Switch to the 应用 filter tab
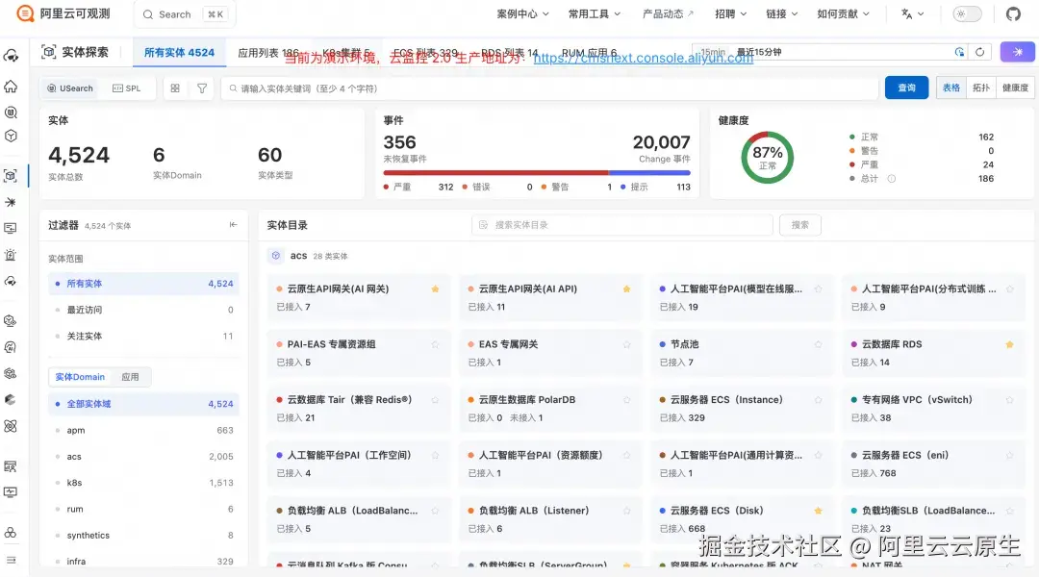This screenshot has height=577, width=1039. pos(130,377)
